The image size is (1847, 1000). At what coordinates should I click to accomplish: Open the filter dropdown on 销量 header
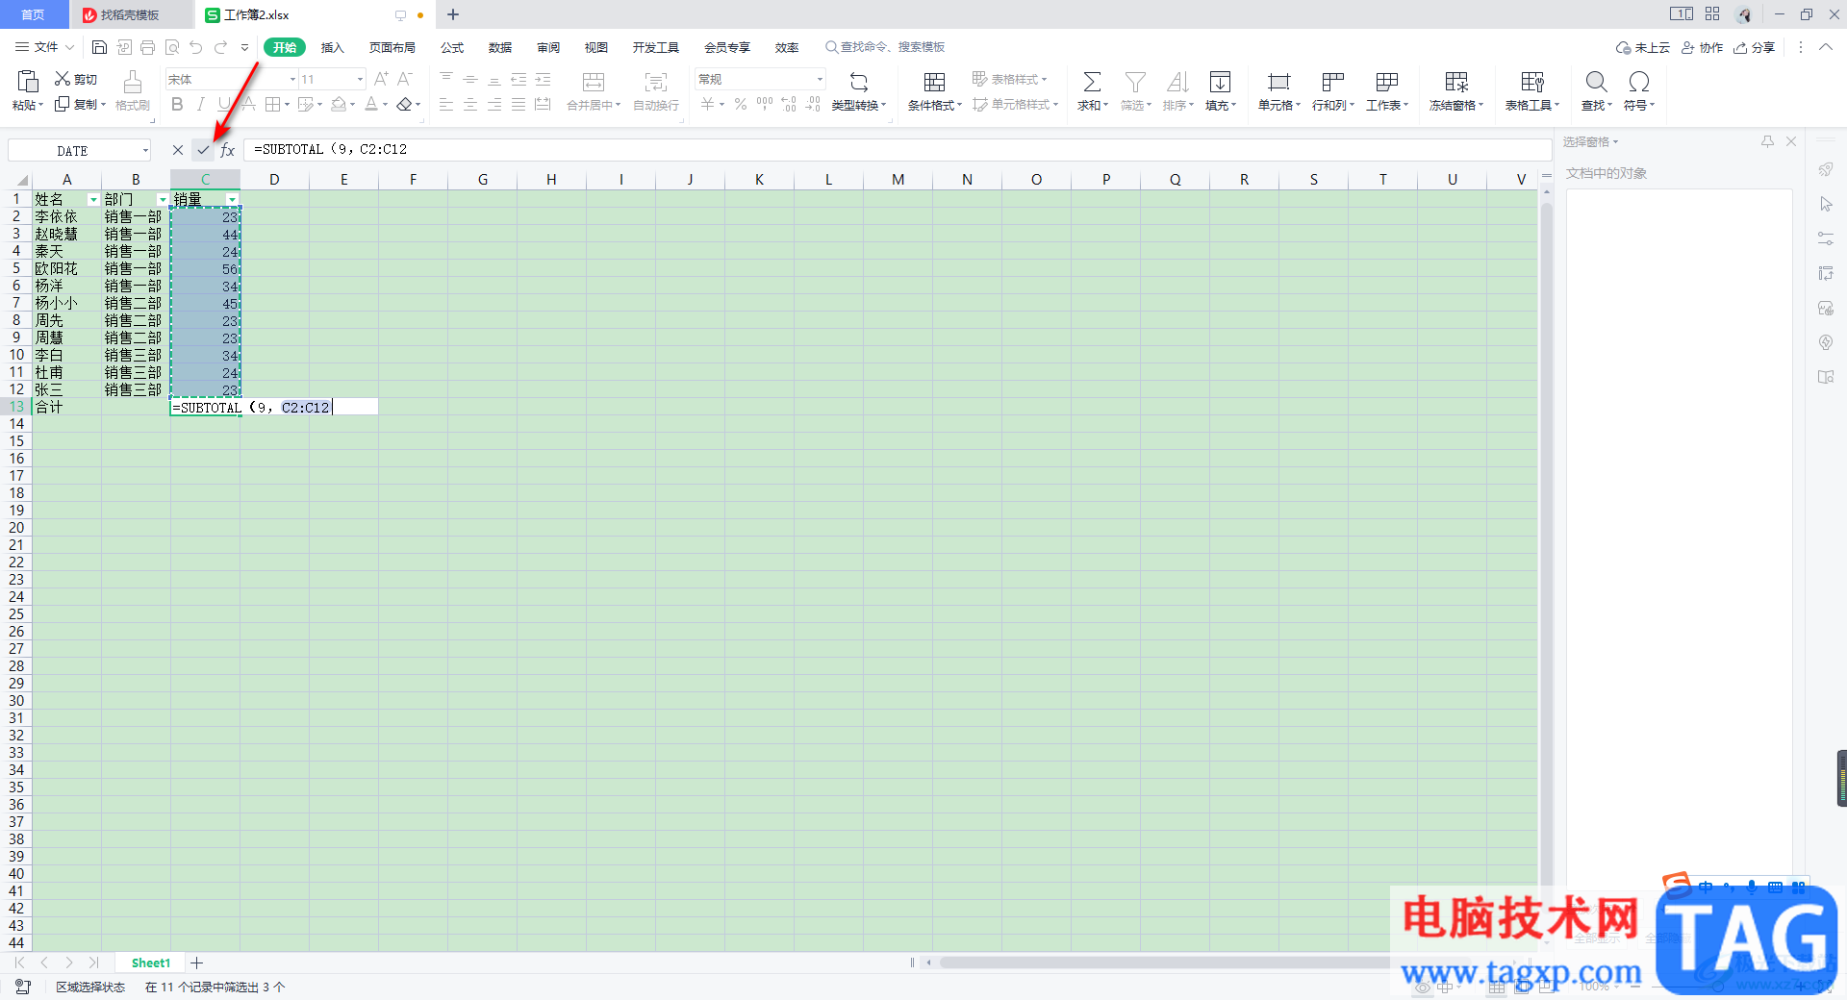[232, 200]
